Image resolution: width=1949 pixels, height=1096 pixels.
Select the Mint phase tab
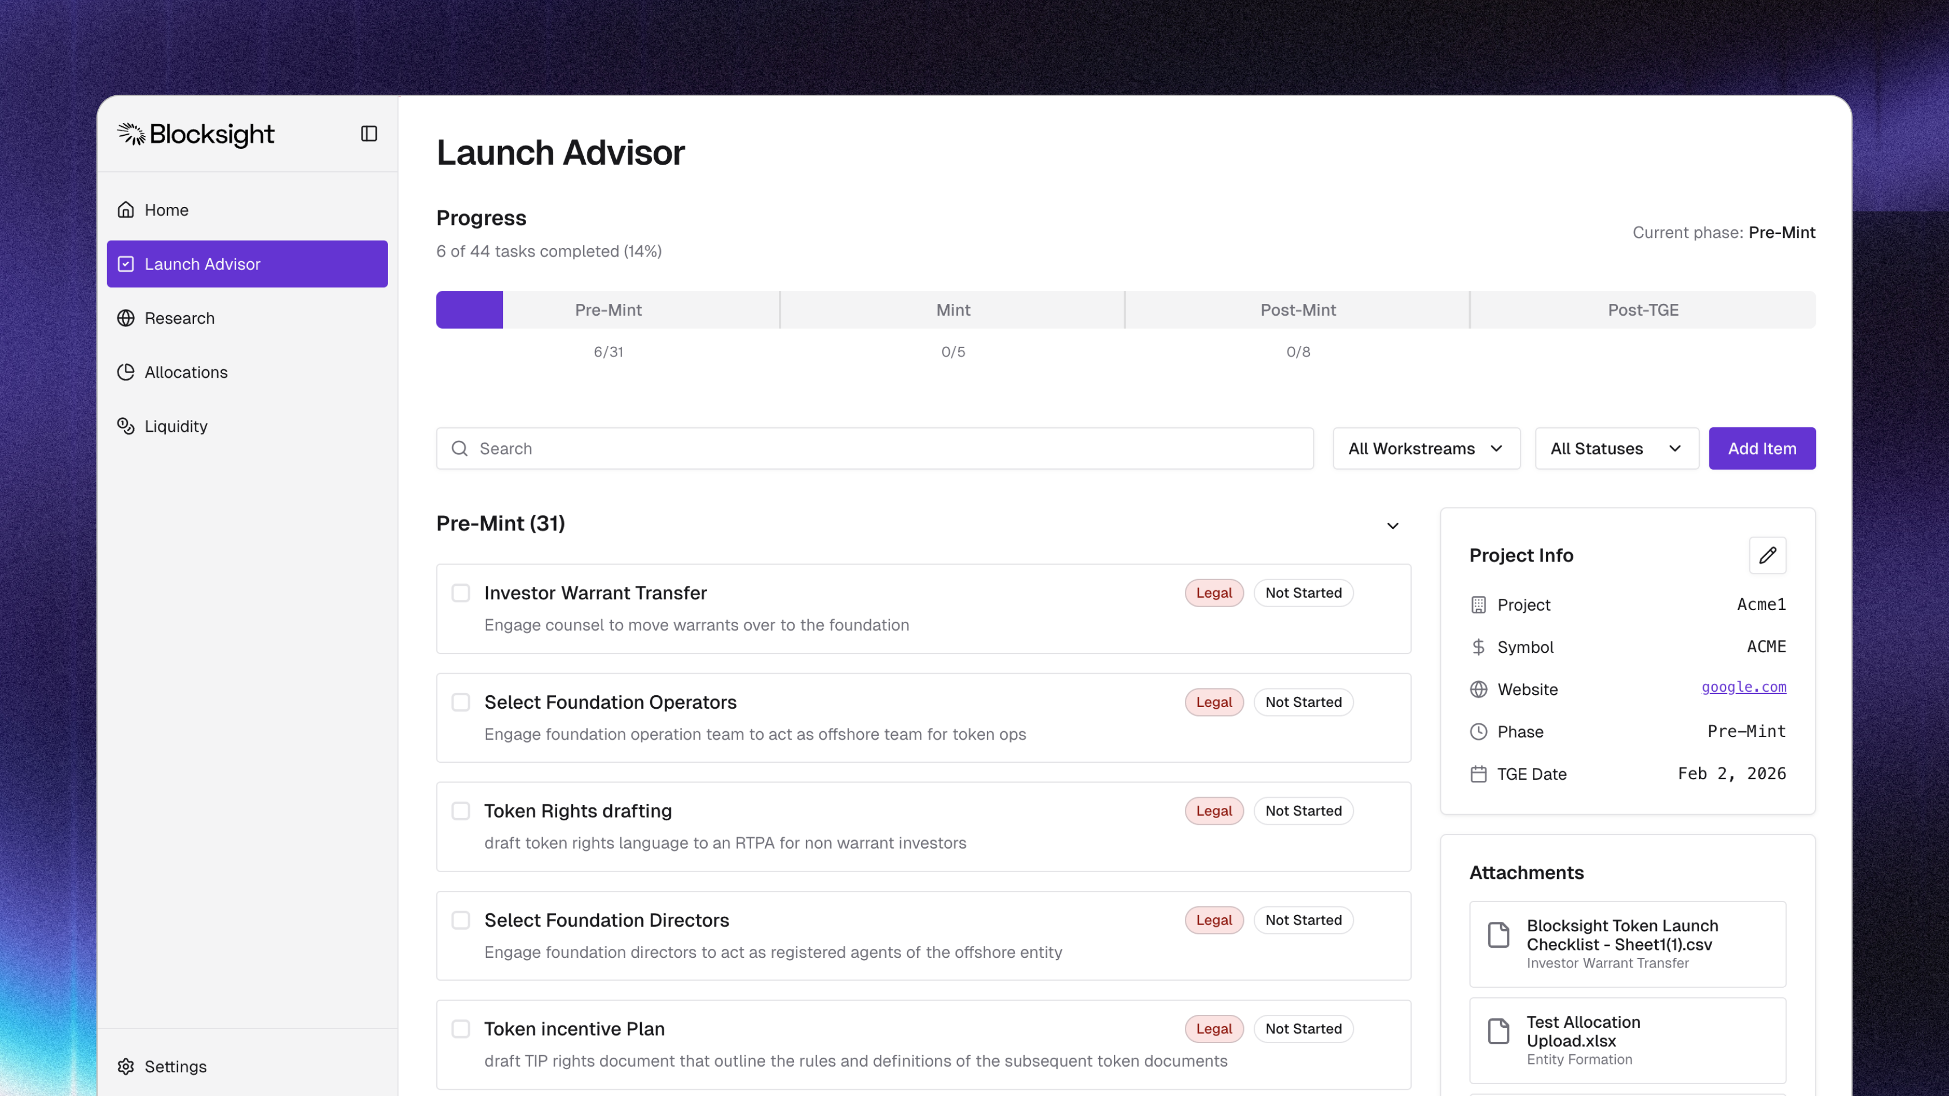click(x=953, y=310)
